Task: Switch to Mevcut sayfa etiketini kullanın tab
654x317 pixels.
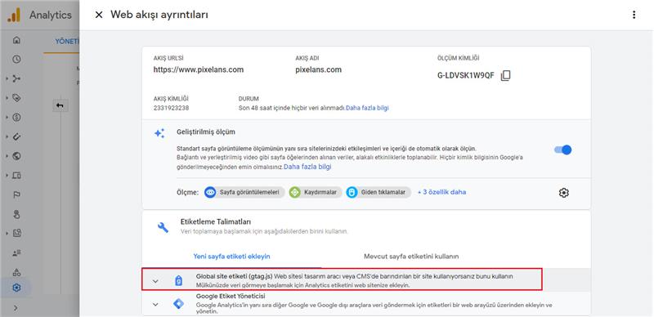Action: [411, 256]
